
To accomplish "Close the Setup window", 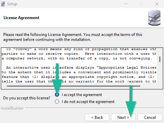I will (x=156, y=4).
